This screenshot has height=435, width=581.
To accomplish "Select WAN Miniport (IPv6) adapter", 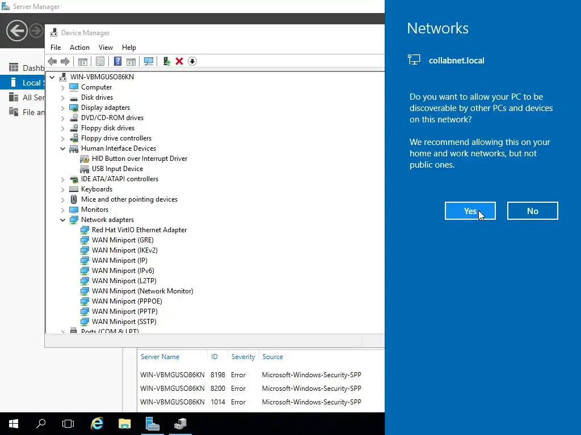I will point(123,271).
